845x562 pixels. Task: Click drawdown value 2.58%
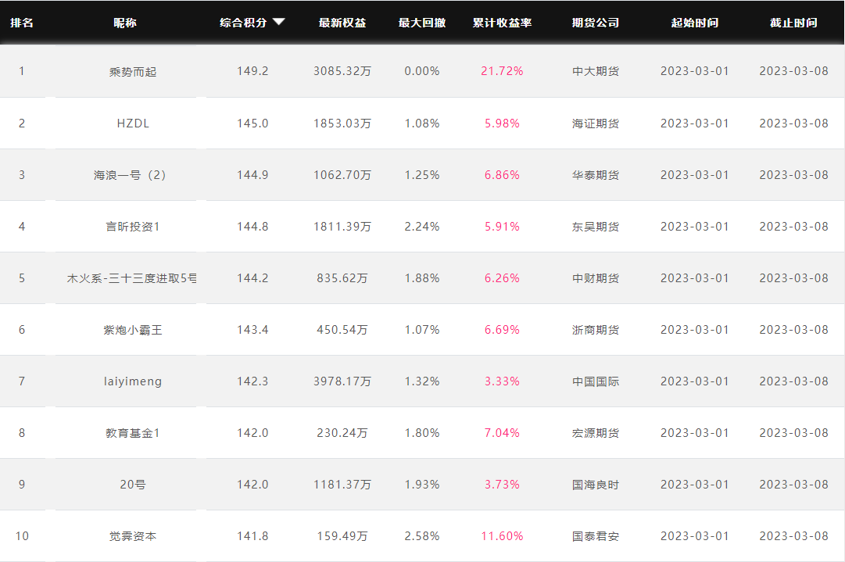(422, 536)
